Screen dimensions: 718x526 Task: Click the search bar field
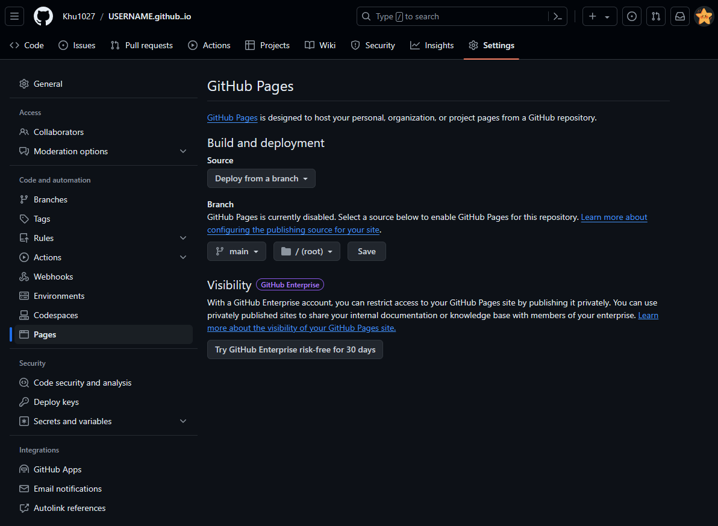click(461, 16)
